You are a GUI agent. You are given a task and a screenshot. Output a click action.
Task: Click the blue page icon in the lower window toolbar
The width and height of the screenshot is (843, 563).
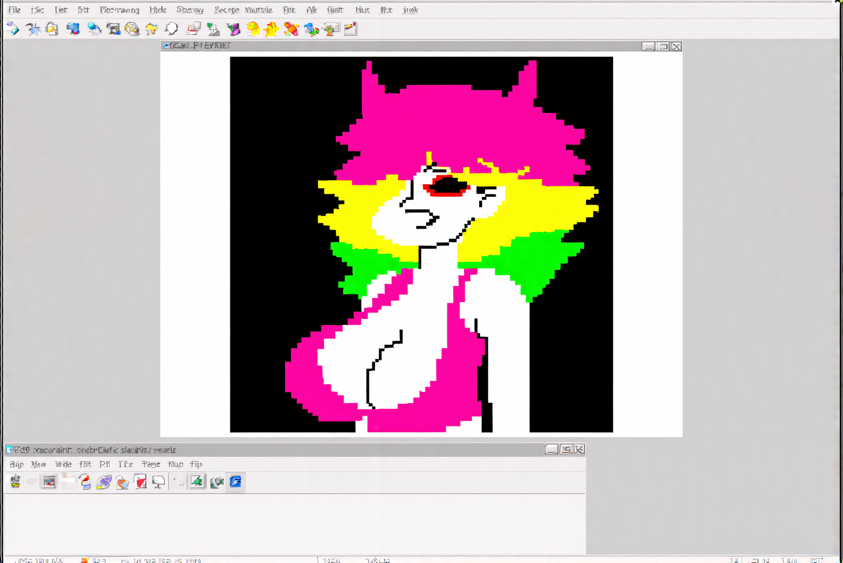[x=236, y=481]
